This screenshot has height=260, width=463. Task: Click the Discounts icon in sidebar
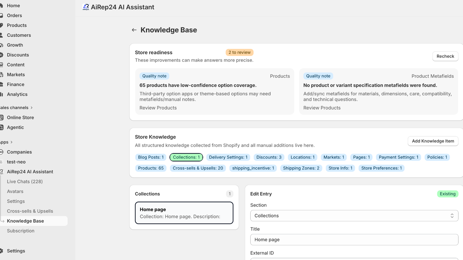click(1, 55)
